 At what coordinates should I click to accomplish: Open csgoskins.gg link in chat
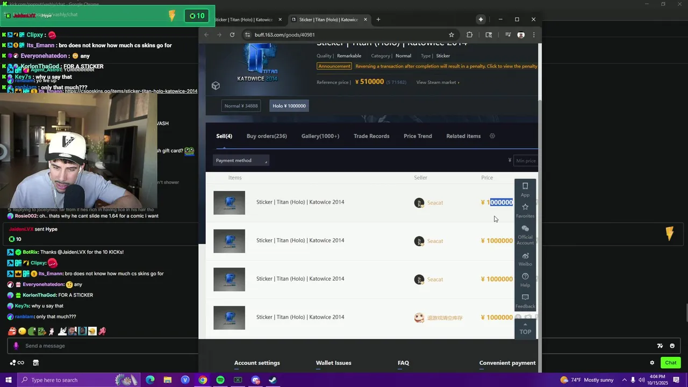(131, 91)
